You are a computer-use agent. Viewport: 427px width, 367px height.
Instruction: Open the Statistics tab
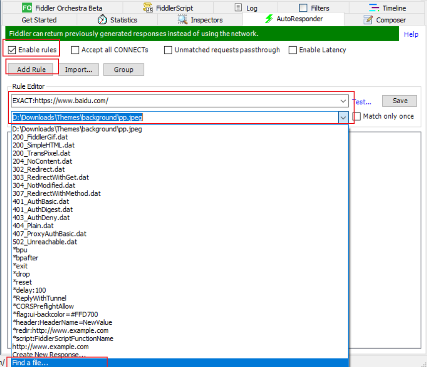pos(118,20)
